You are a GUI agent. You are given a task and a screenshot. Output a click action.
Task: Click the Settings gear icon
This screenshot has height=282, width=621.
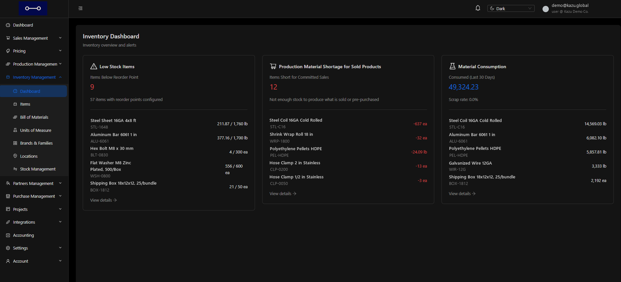(8, 248)
